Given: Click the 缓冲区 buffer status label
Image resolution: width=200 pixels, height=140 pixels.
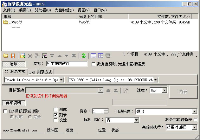Looking at the screenshot, I should tap(52, 130).
